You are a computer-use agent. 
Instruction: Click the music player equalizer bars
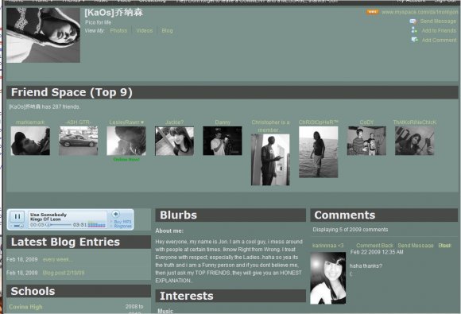96,225
